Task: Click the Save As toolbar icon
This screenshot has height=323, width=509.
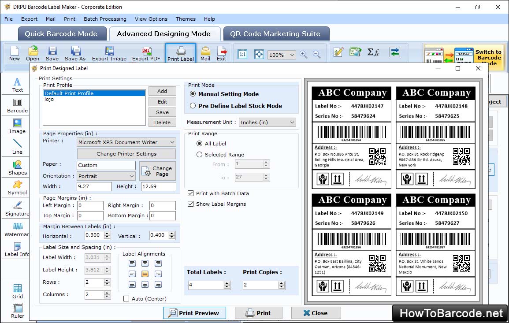Action: (x=75, y=54)
